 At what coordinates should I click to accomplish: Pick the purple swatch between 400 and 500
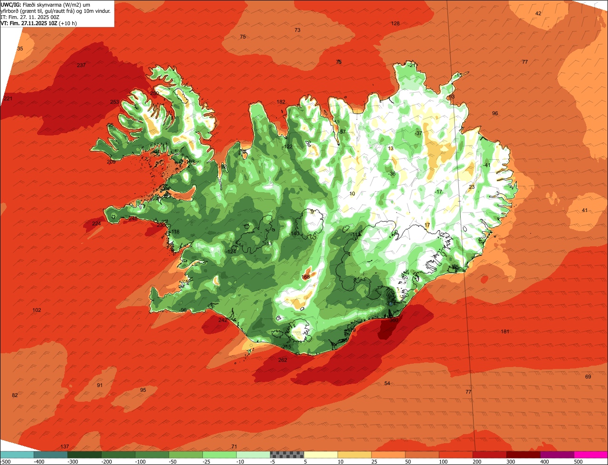[557, 455]
